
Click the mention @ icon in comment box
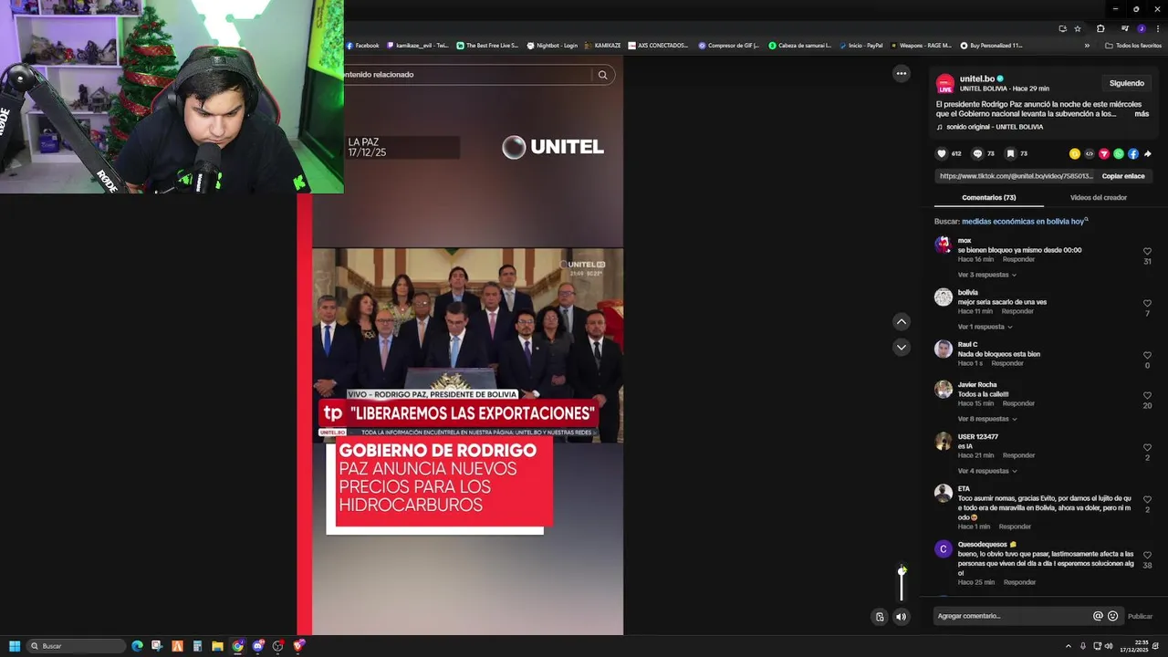click(x=1098, y=616)
